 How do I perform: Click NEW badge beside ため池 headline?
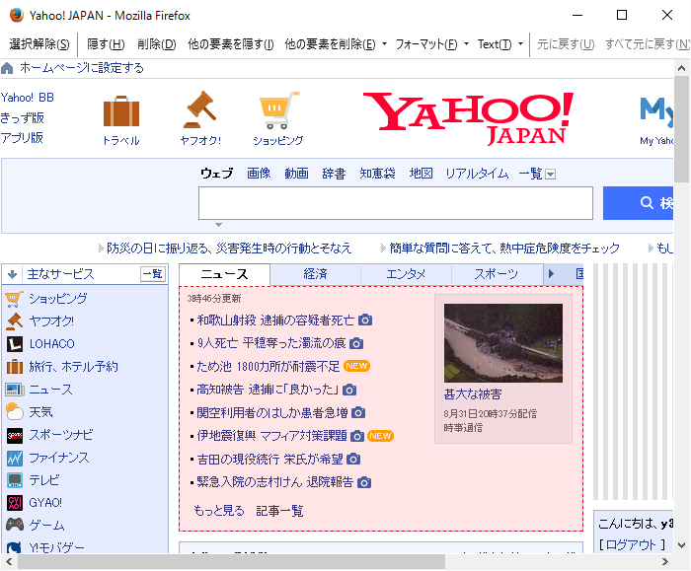pyautogui.click(x=356, y=366)
